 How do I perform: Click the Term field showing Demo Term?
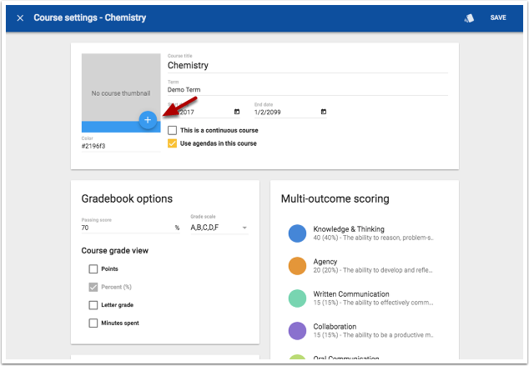(x=307, y=89)
